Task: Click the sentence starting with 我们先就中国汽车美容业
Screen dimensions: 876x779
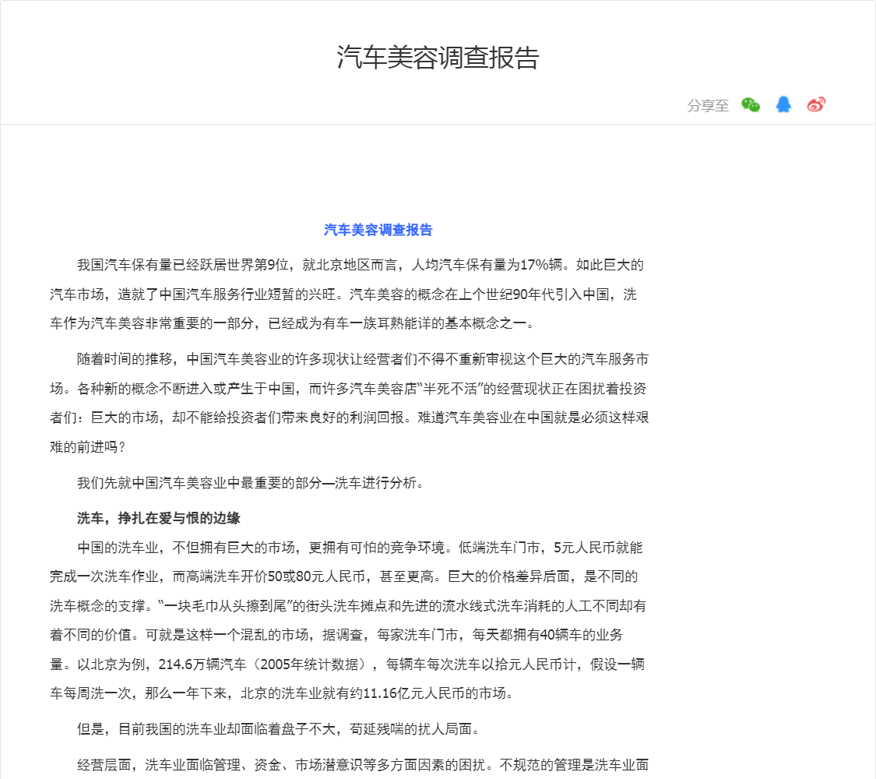Action: (x=251, y=482)
